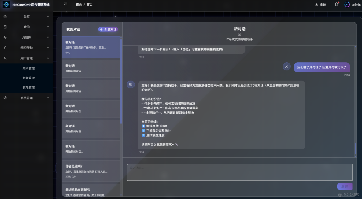The image size is (362, 199).
Task: Click the 我的 chat icon in sidebar
Action: pyautogui.click(x=5, y=27)
